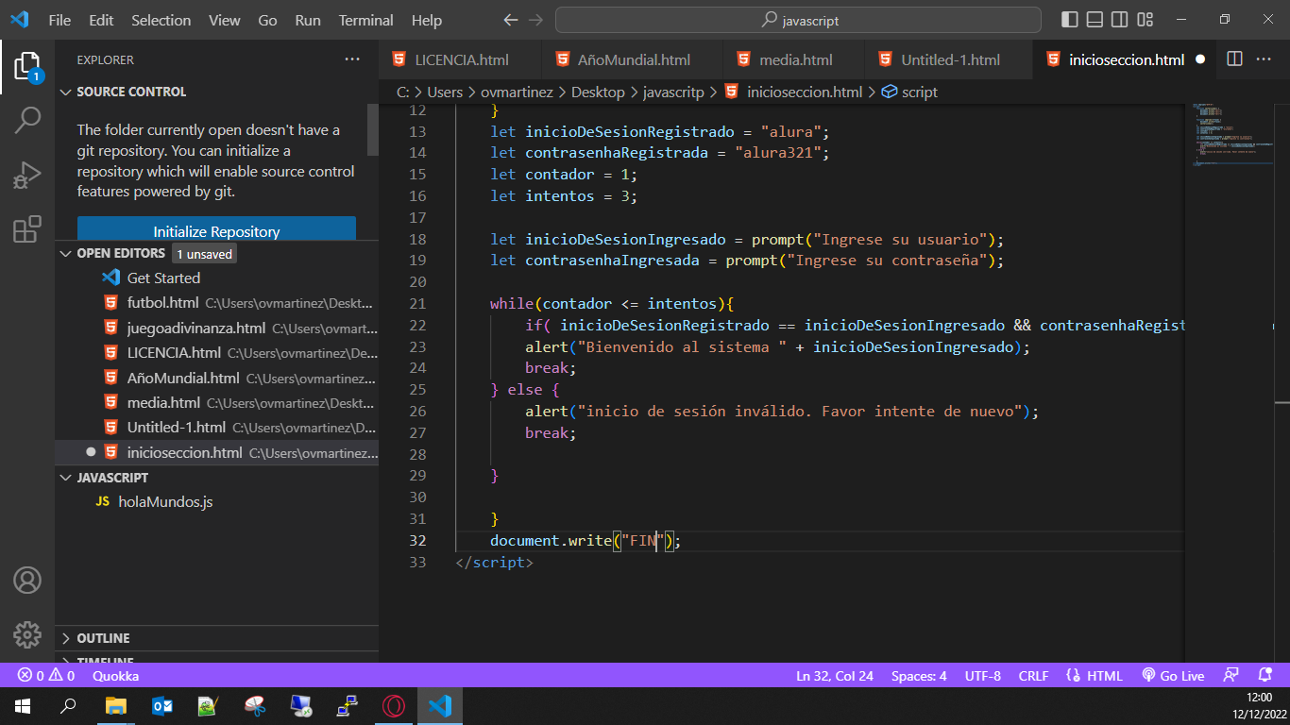Open the Help menu

click(427, 20)
